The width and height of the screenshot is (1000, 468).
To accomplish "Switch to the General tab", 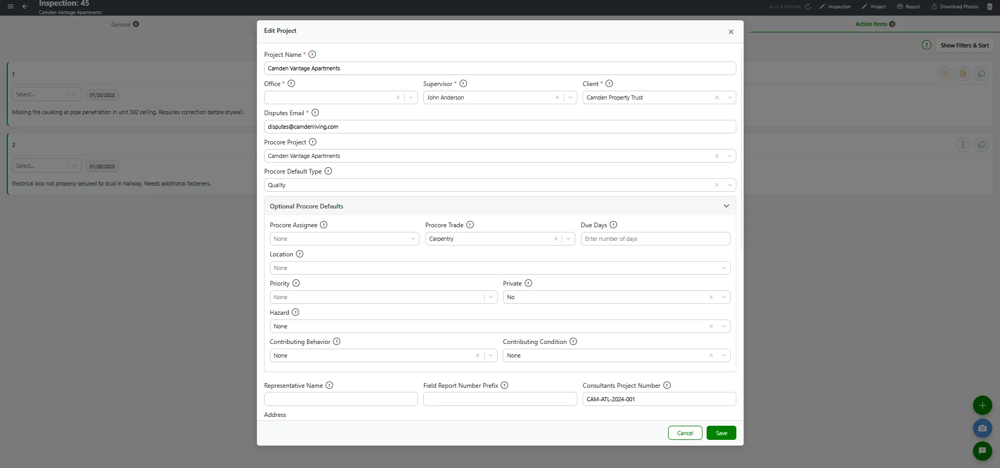I will 125,24.
